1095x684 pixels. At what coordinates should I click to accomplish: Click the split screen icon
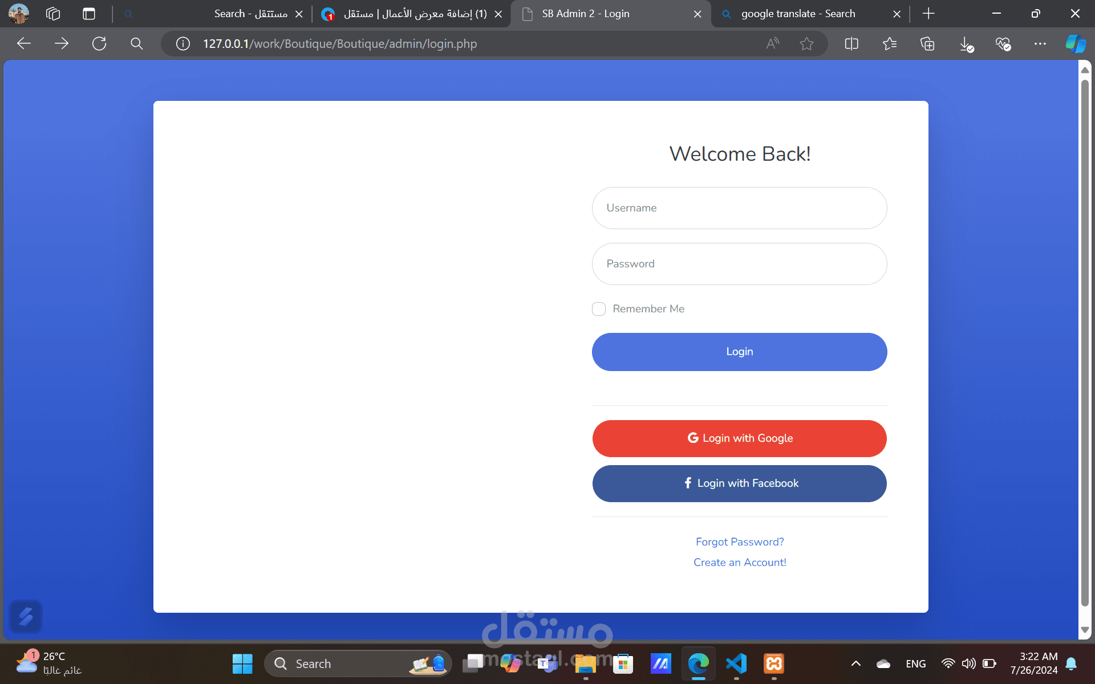point(851,44)
